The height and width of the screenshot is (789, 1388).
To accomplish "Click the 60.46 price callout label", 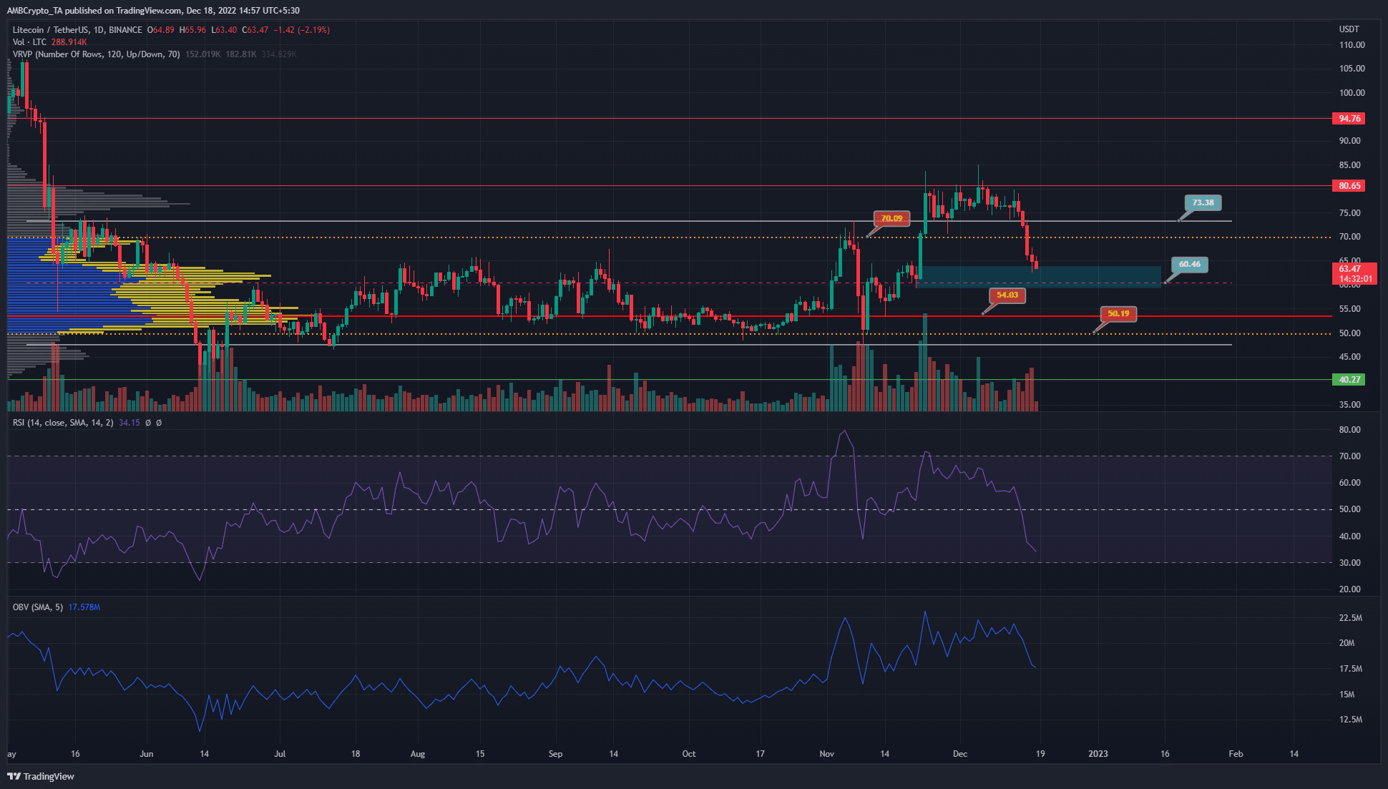I will (x=1189, y=264).
